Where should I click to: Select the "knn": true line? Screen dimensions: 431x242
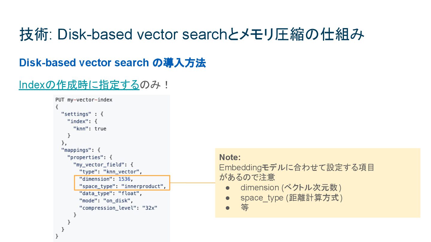89,129
